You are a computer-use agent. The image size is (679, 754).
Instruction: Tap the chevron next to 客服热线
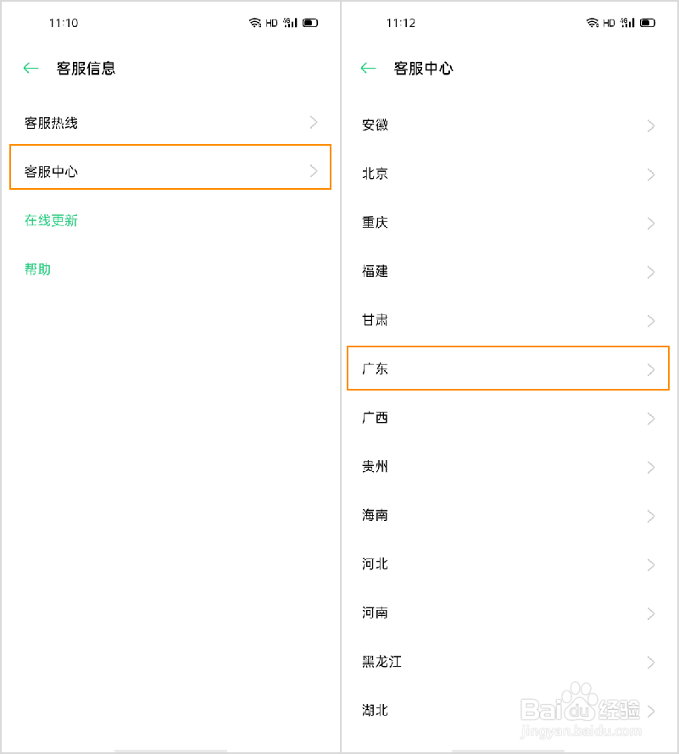(314, 123)
